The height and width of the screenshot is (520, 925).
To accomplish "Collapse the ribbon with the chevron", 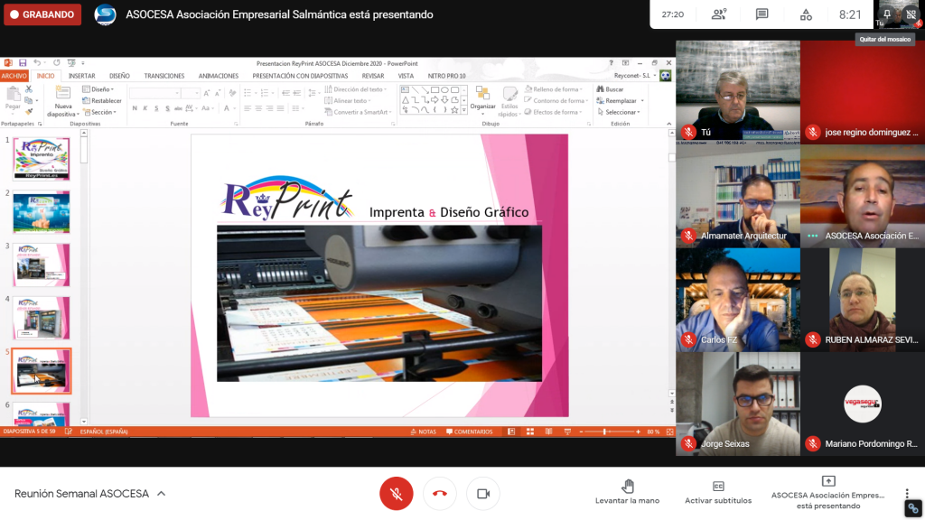I will [x=669, y=124].
